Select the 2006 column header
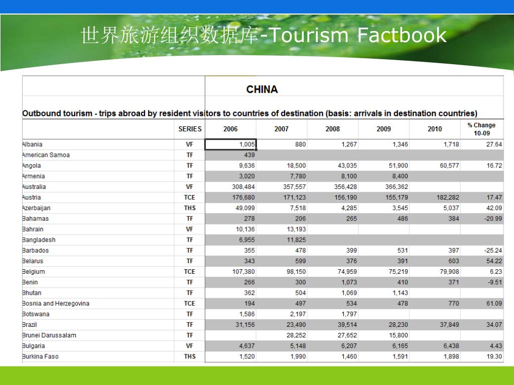 230,129
